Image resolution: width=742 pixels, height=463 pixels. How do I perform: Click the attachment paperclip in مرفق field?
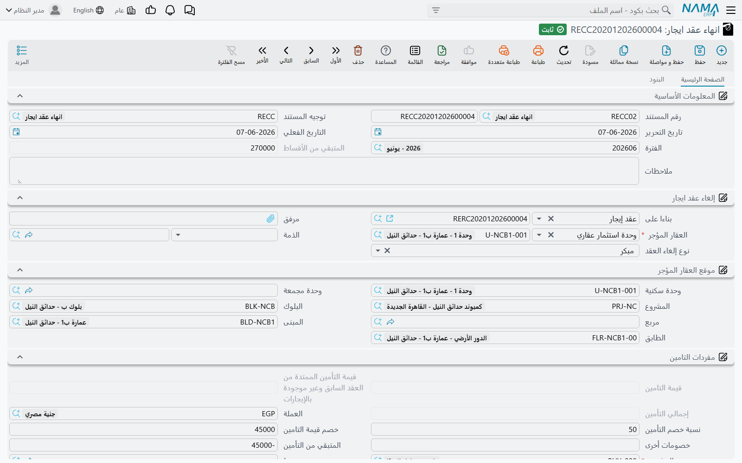(x=270, y=219)
